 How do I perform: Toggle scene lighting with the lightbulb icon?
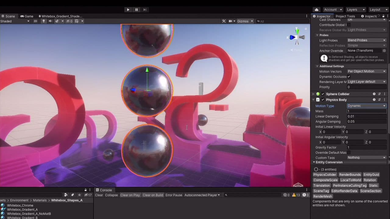click(x=44, y=21)
